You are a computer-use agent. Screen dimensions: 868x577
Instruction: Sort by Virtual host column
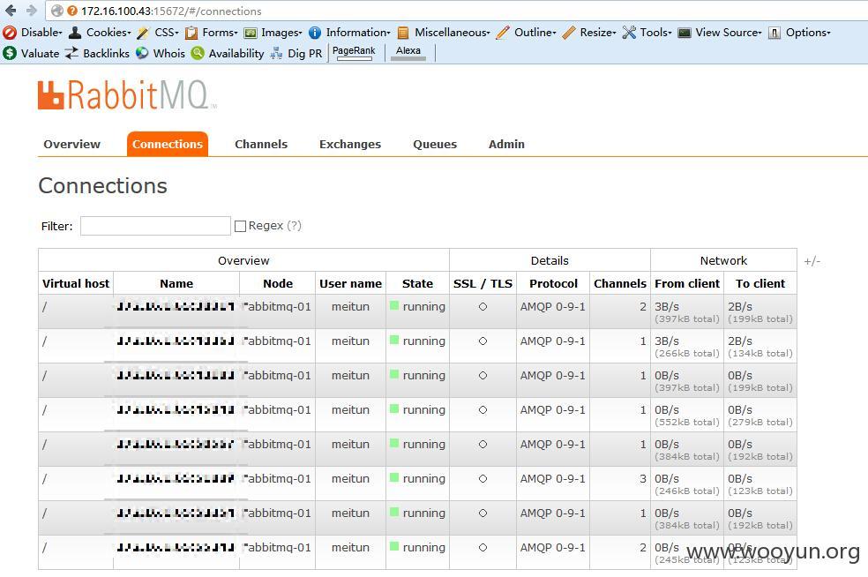point(76,283)
